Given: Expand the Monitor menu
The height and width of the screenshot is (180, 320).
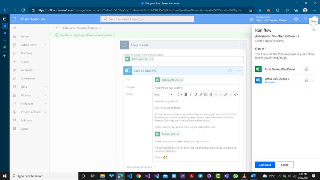Looking at the screenshot, I should click(x=45, y=95).
